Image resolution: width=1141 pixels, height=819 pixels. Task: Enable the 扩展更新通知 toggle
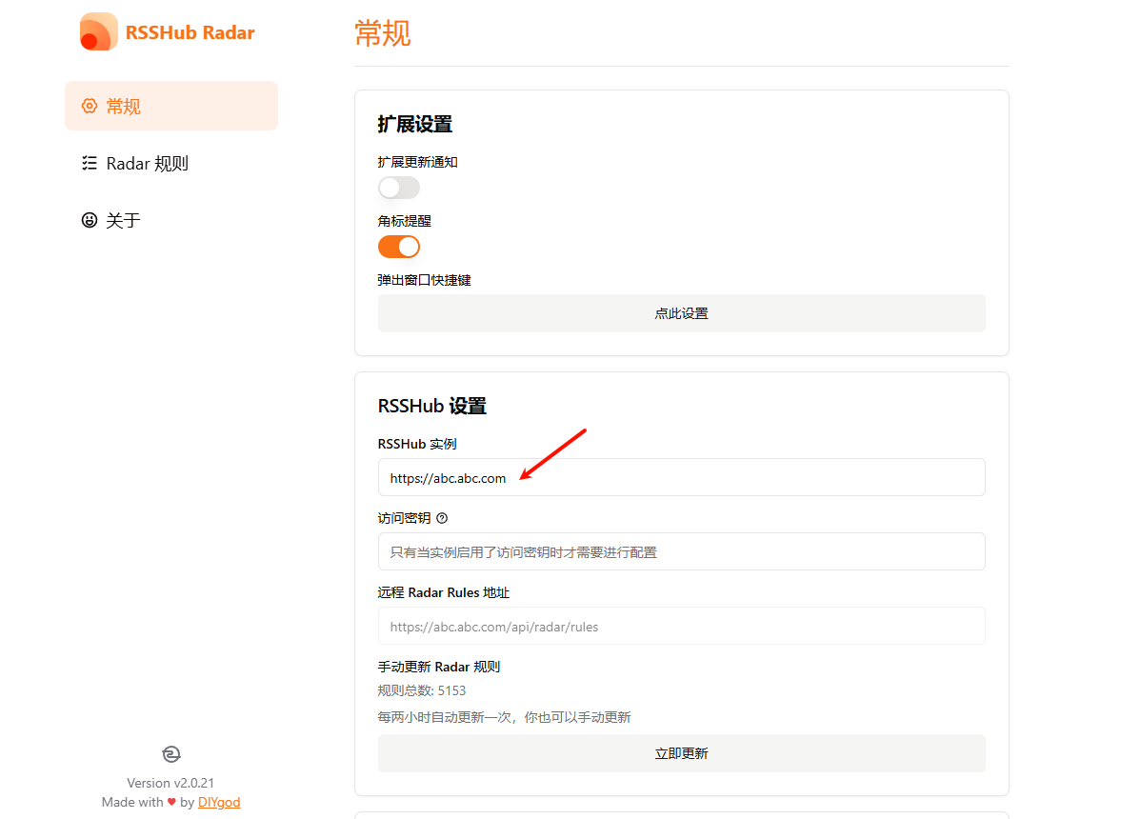point(398,188)
